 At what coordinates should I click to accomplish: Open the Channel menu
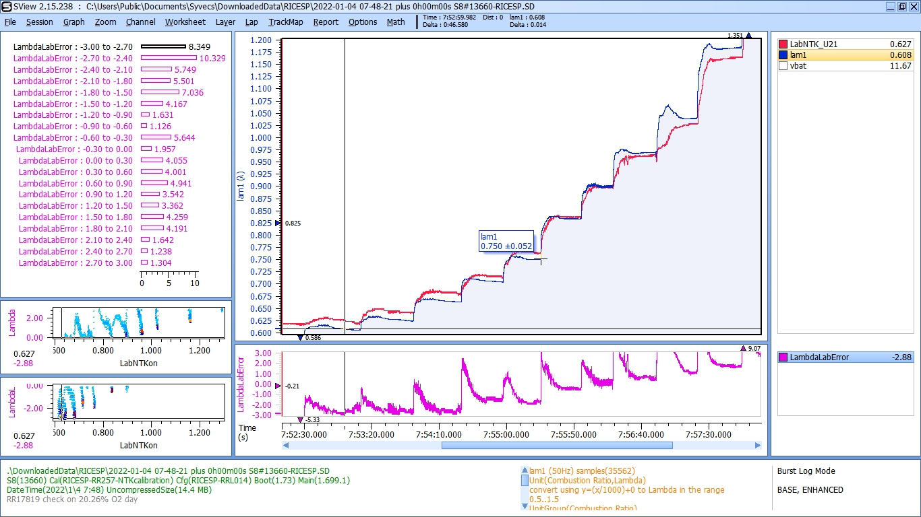pos(140,22)
